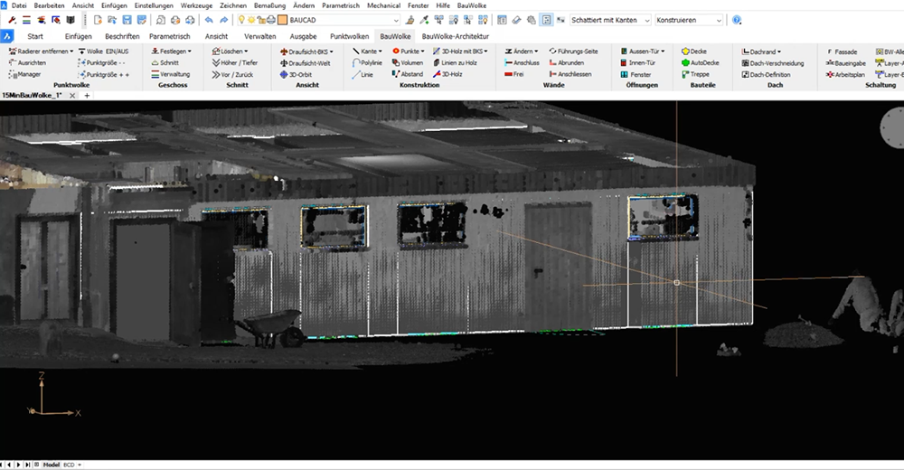Select the Polylinie construction tool
Screen dimensions: 904x470
(x=371, y=63)
